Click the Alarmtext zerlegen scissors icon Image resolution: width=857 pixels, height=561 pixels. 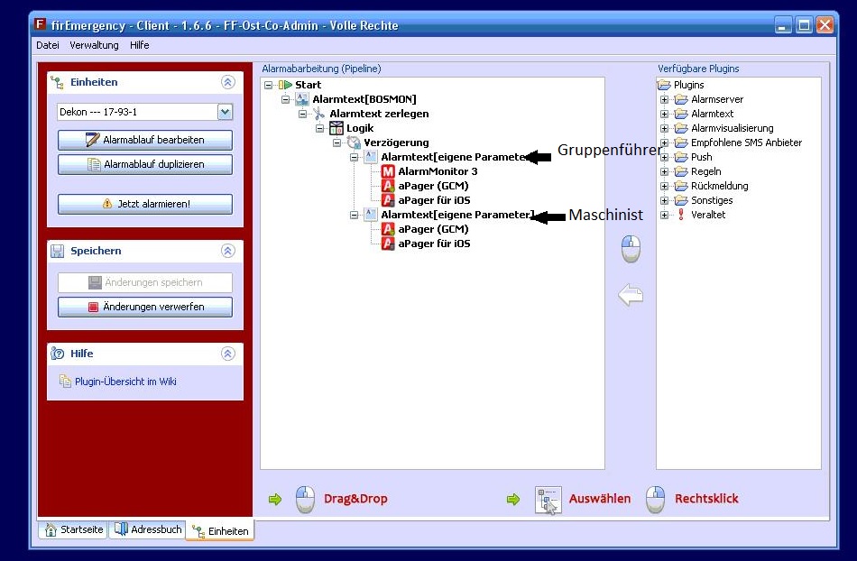(318, 114)
